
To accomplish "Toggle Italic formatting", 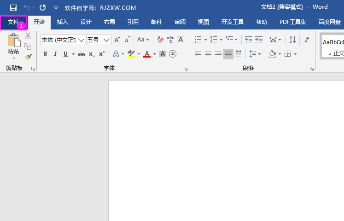I will [x=55, y=54].
